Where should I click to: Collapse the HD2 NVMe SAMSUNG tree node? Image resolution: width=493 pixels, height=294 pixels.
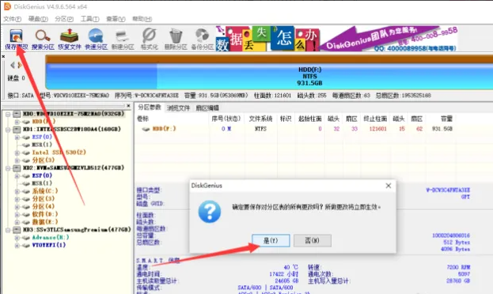pyautogui.click(x=8, y=168)
